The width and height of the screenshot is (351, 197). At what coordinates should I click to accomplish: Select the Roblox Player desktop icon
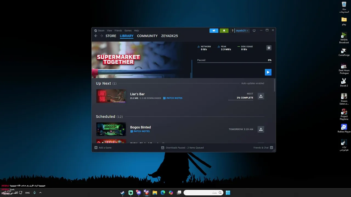(344, 129)
